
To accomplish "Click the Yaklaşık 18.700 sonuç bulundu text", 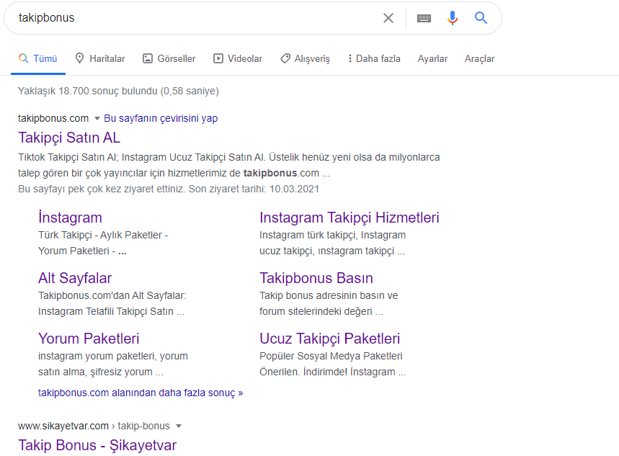I will point(118,91).
